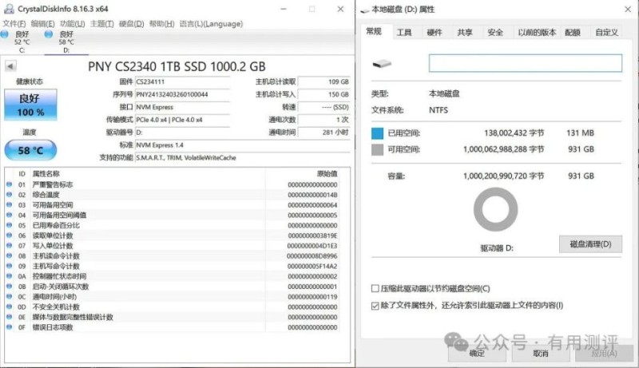Image resolution: width=639 pixels, height=368 pixels.
Task: Open the 主题(T) menu
Action: tap(102, 24)
